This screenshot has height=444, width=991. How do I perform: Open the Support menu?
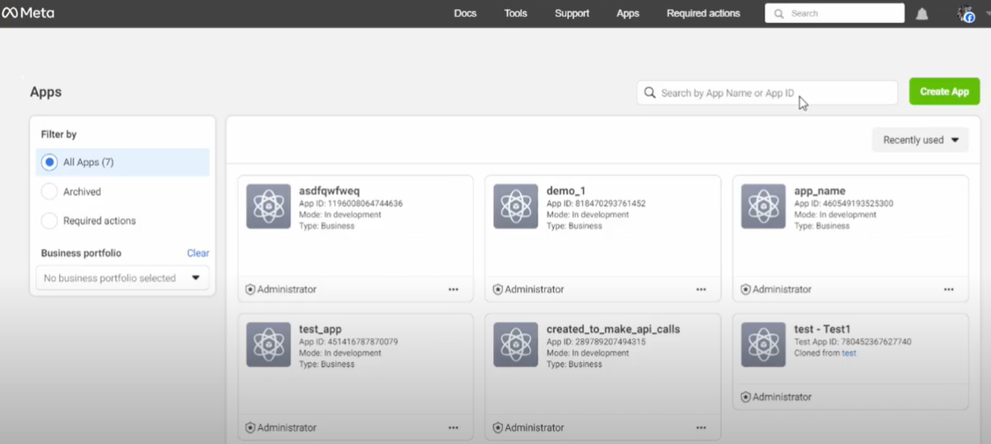[x=572, y=13]
